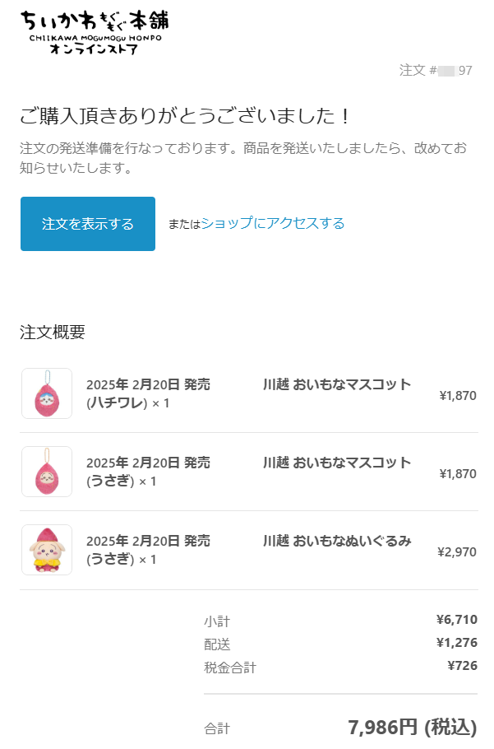This screenshot has height=749, width=494.
Task: Click the Chiikawa Mogumogu Honpo logo
Action: click(95, 32)
